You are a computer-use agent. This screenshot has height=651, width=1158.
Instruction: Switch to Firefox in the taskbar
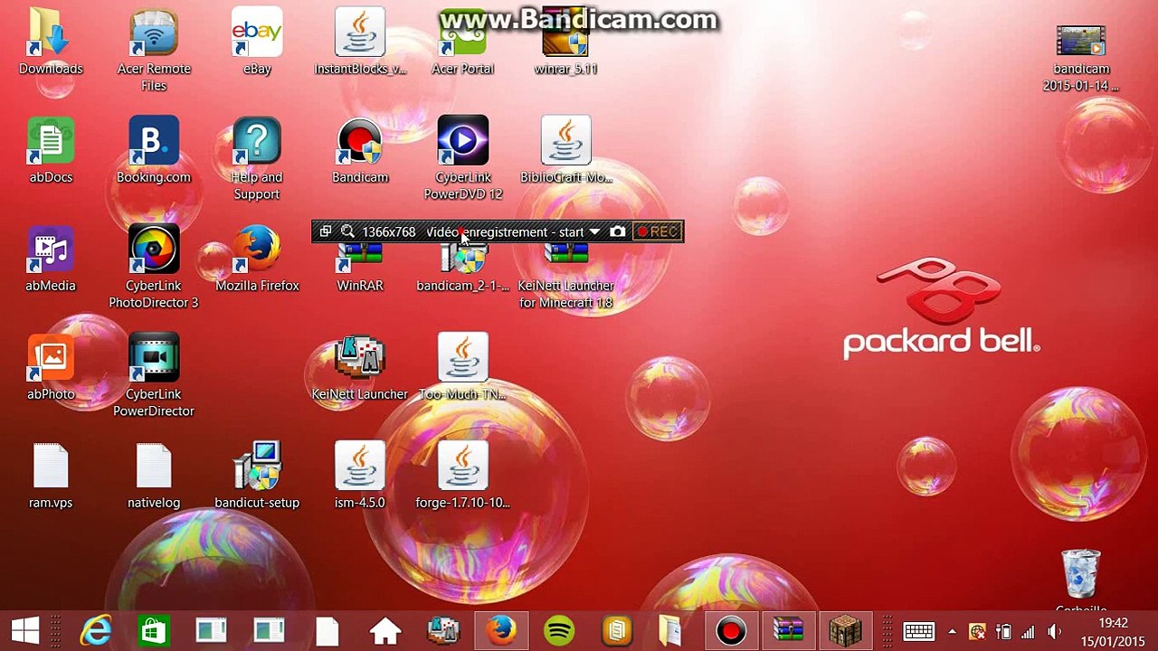coord(501,631)
